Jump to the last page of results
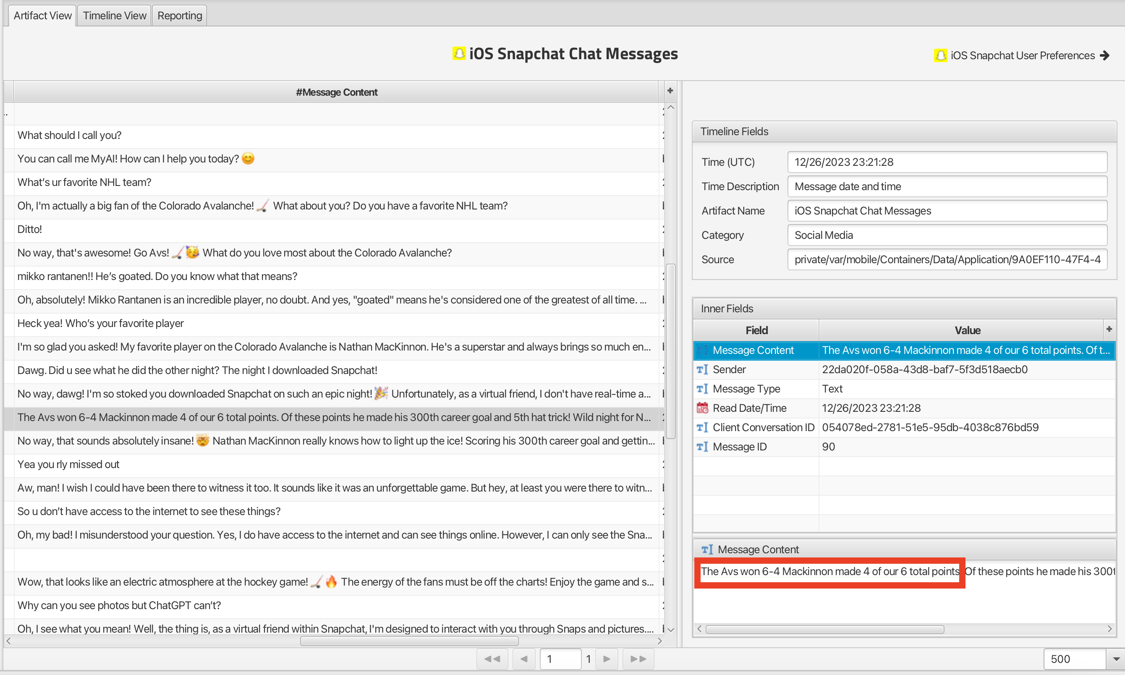 638,659
